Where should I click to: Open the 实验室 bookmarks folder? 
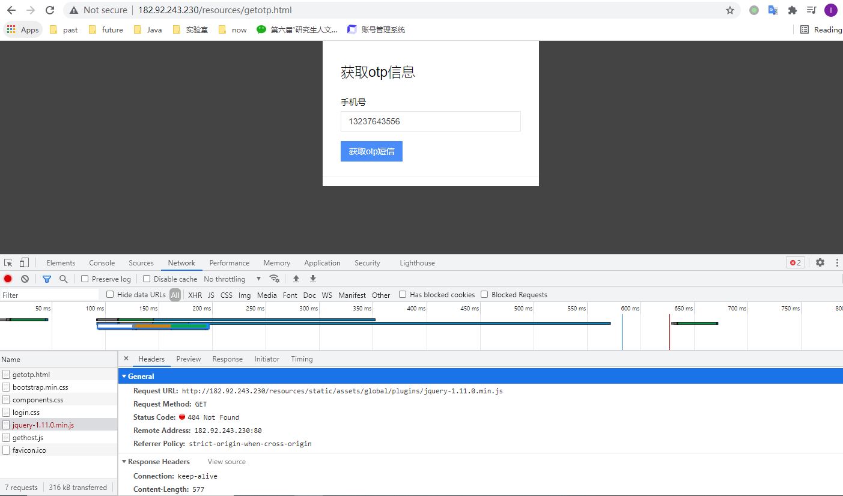(x=190, y=29)
